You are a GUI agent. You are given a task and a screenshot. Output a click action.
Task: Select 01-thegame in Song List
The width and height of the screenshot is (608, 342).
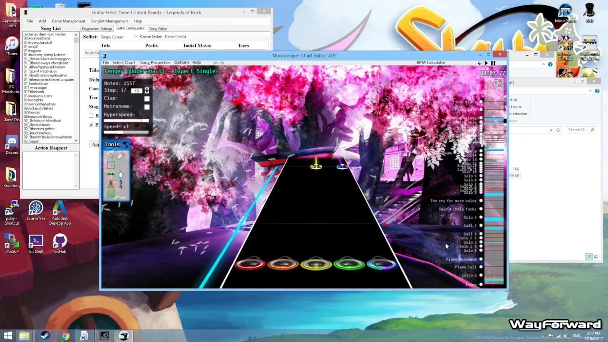(33, 50)
